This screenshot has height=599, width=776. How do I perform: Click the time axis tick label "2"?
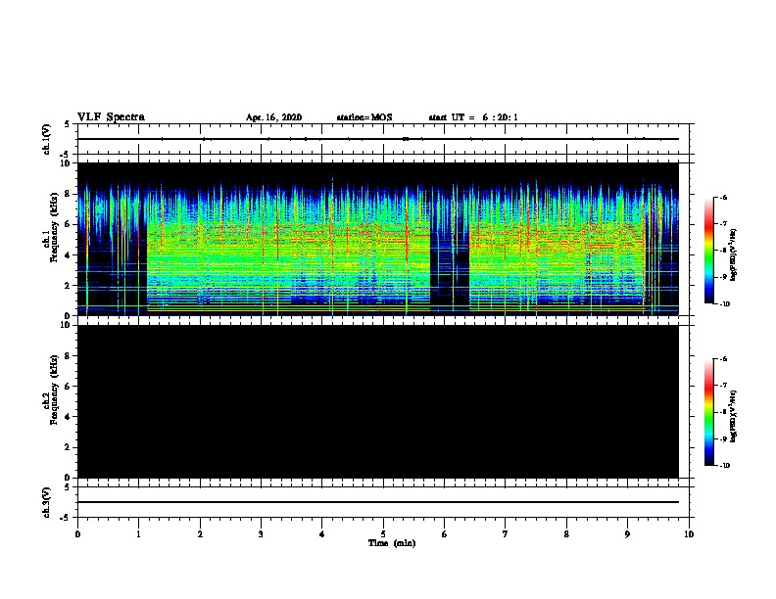tap(200, 534)
